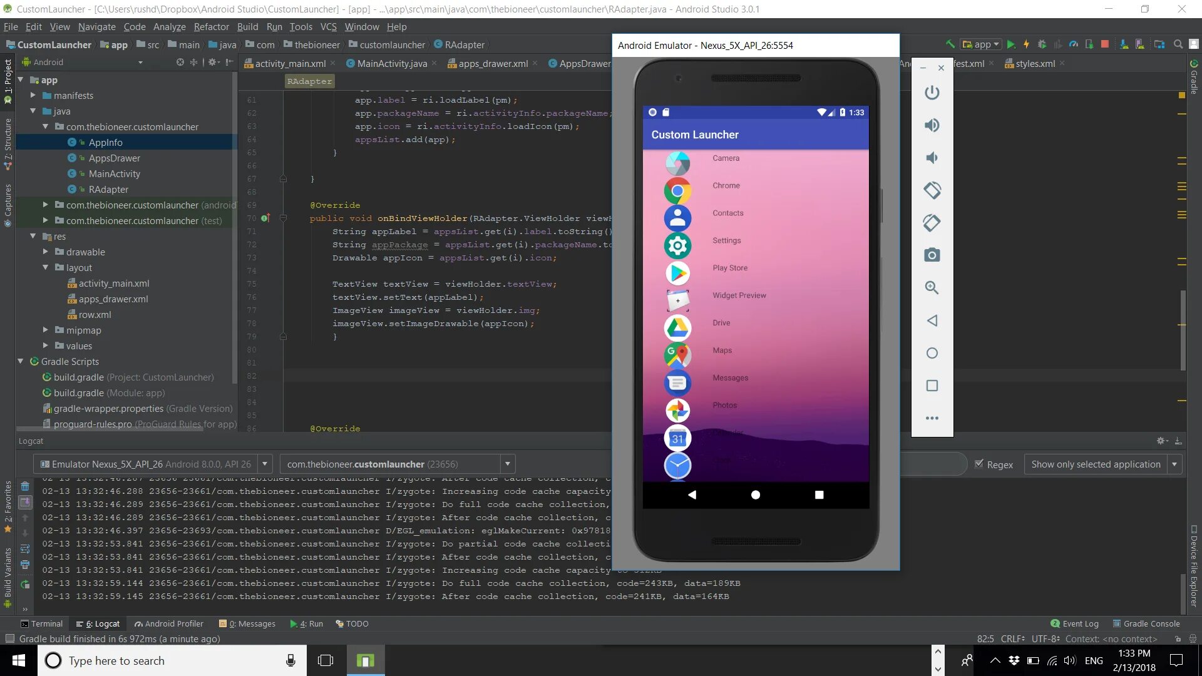Click emulator volume up icon

(932, 125)
